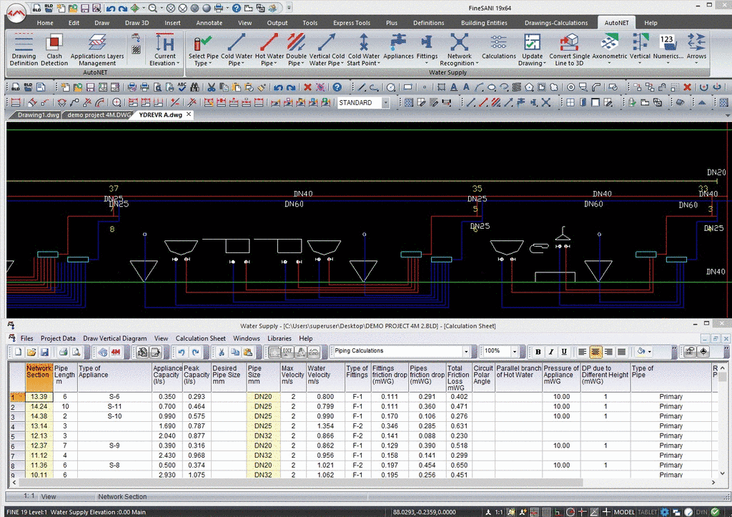Click the Network Section column header

tap(39, 378)
